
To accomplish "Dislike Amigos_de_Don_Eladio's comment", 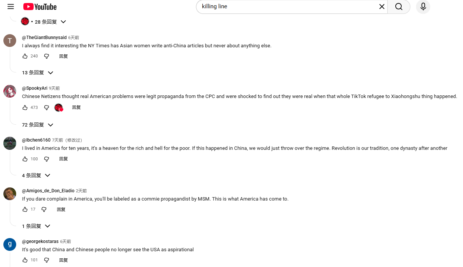I will (x=44, y=209).
